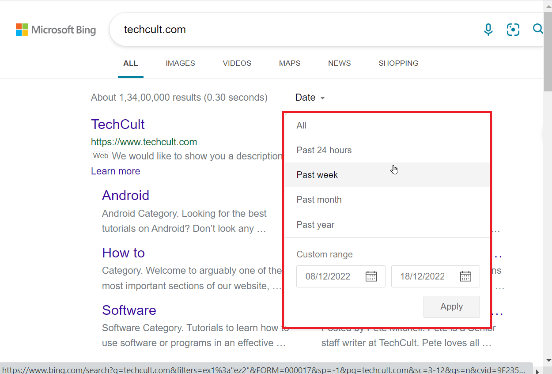The width and height of the screenshot is (552, 374).
Task: Select the All date option
Action: (387, 125)
